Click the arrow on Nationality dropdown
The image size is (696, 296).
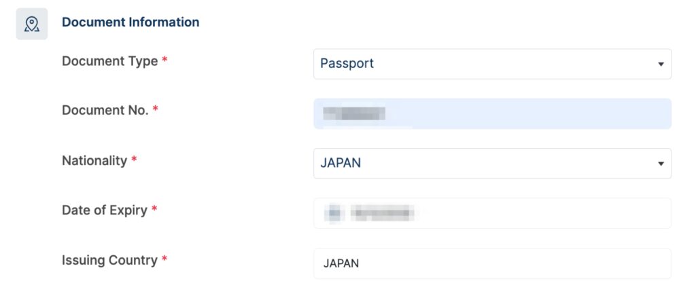661,164
